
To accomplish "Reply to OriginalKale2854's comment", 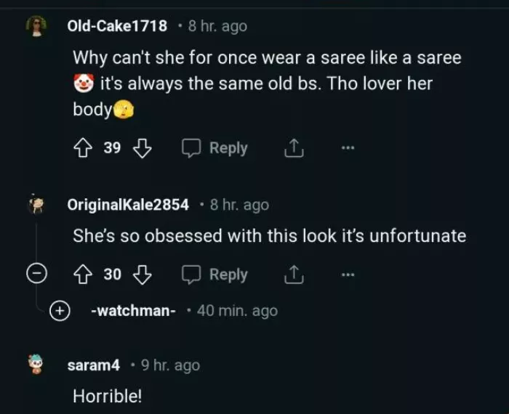I will coord(215,275).
